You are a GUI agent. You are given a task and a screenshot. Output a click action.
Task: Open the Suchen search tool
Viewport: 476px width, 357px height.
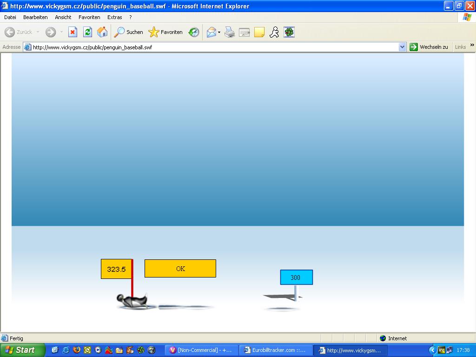pyautogui.click(x=128, y=32)
